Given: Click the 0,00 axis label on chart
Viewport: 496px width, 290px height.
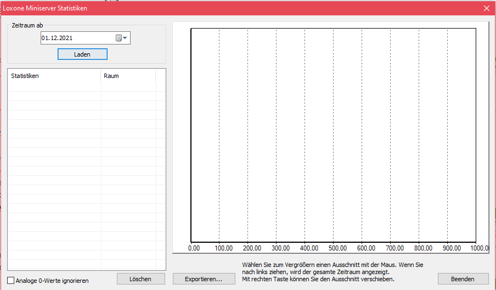Looking at the screenshot, I should point(194,248).
